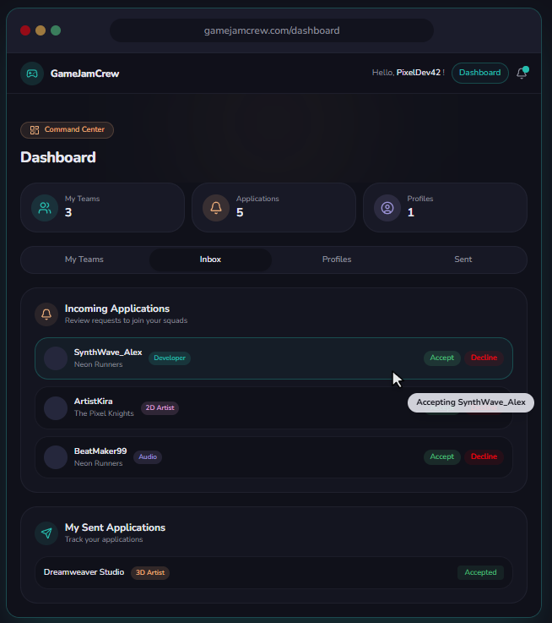
Task: Accept SynthWave_Alex's application
Action: (442, 358)
